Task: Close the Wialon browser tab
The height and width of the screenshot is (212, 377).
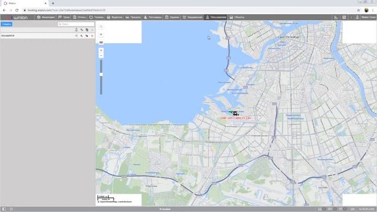Action: 45,4
